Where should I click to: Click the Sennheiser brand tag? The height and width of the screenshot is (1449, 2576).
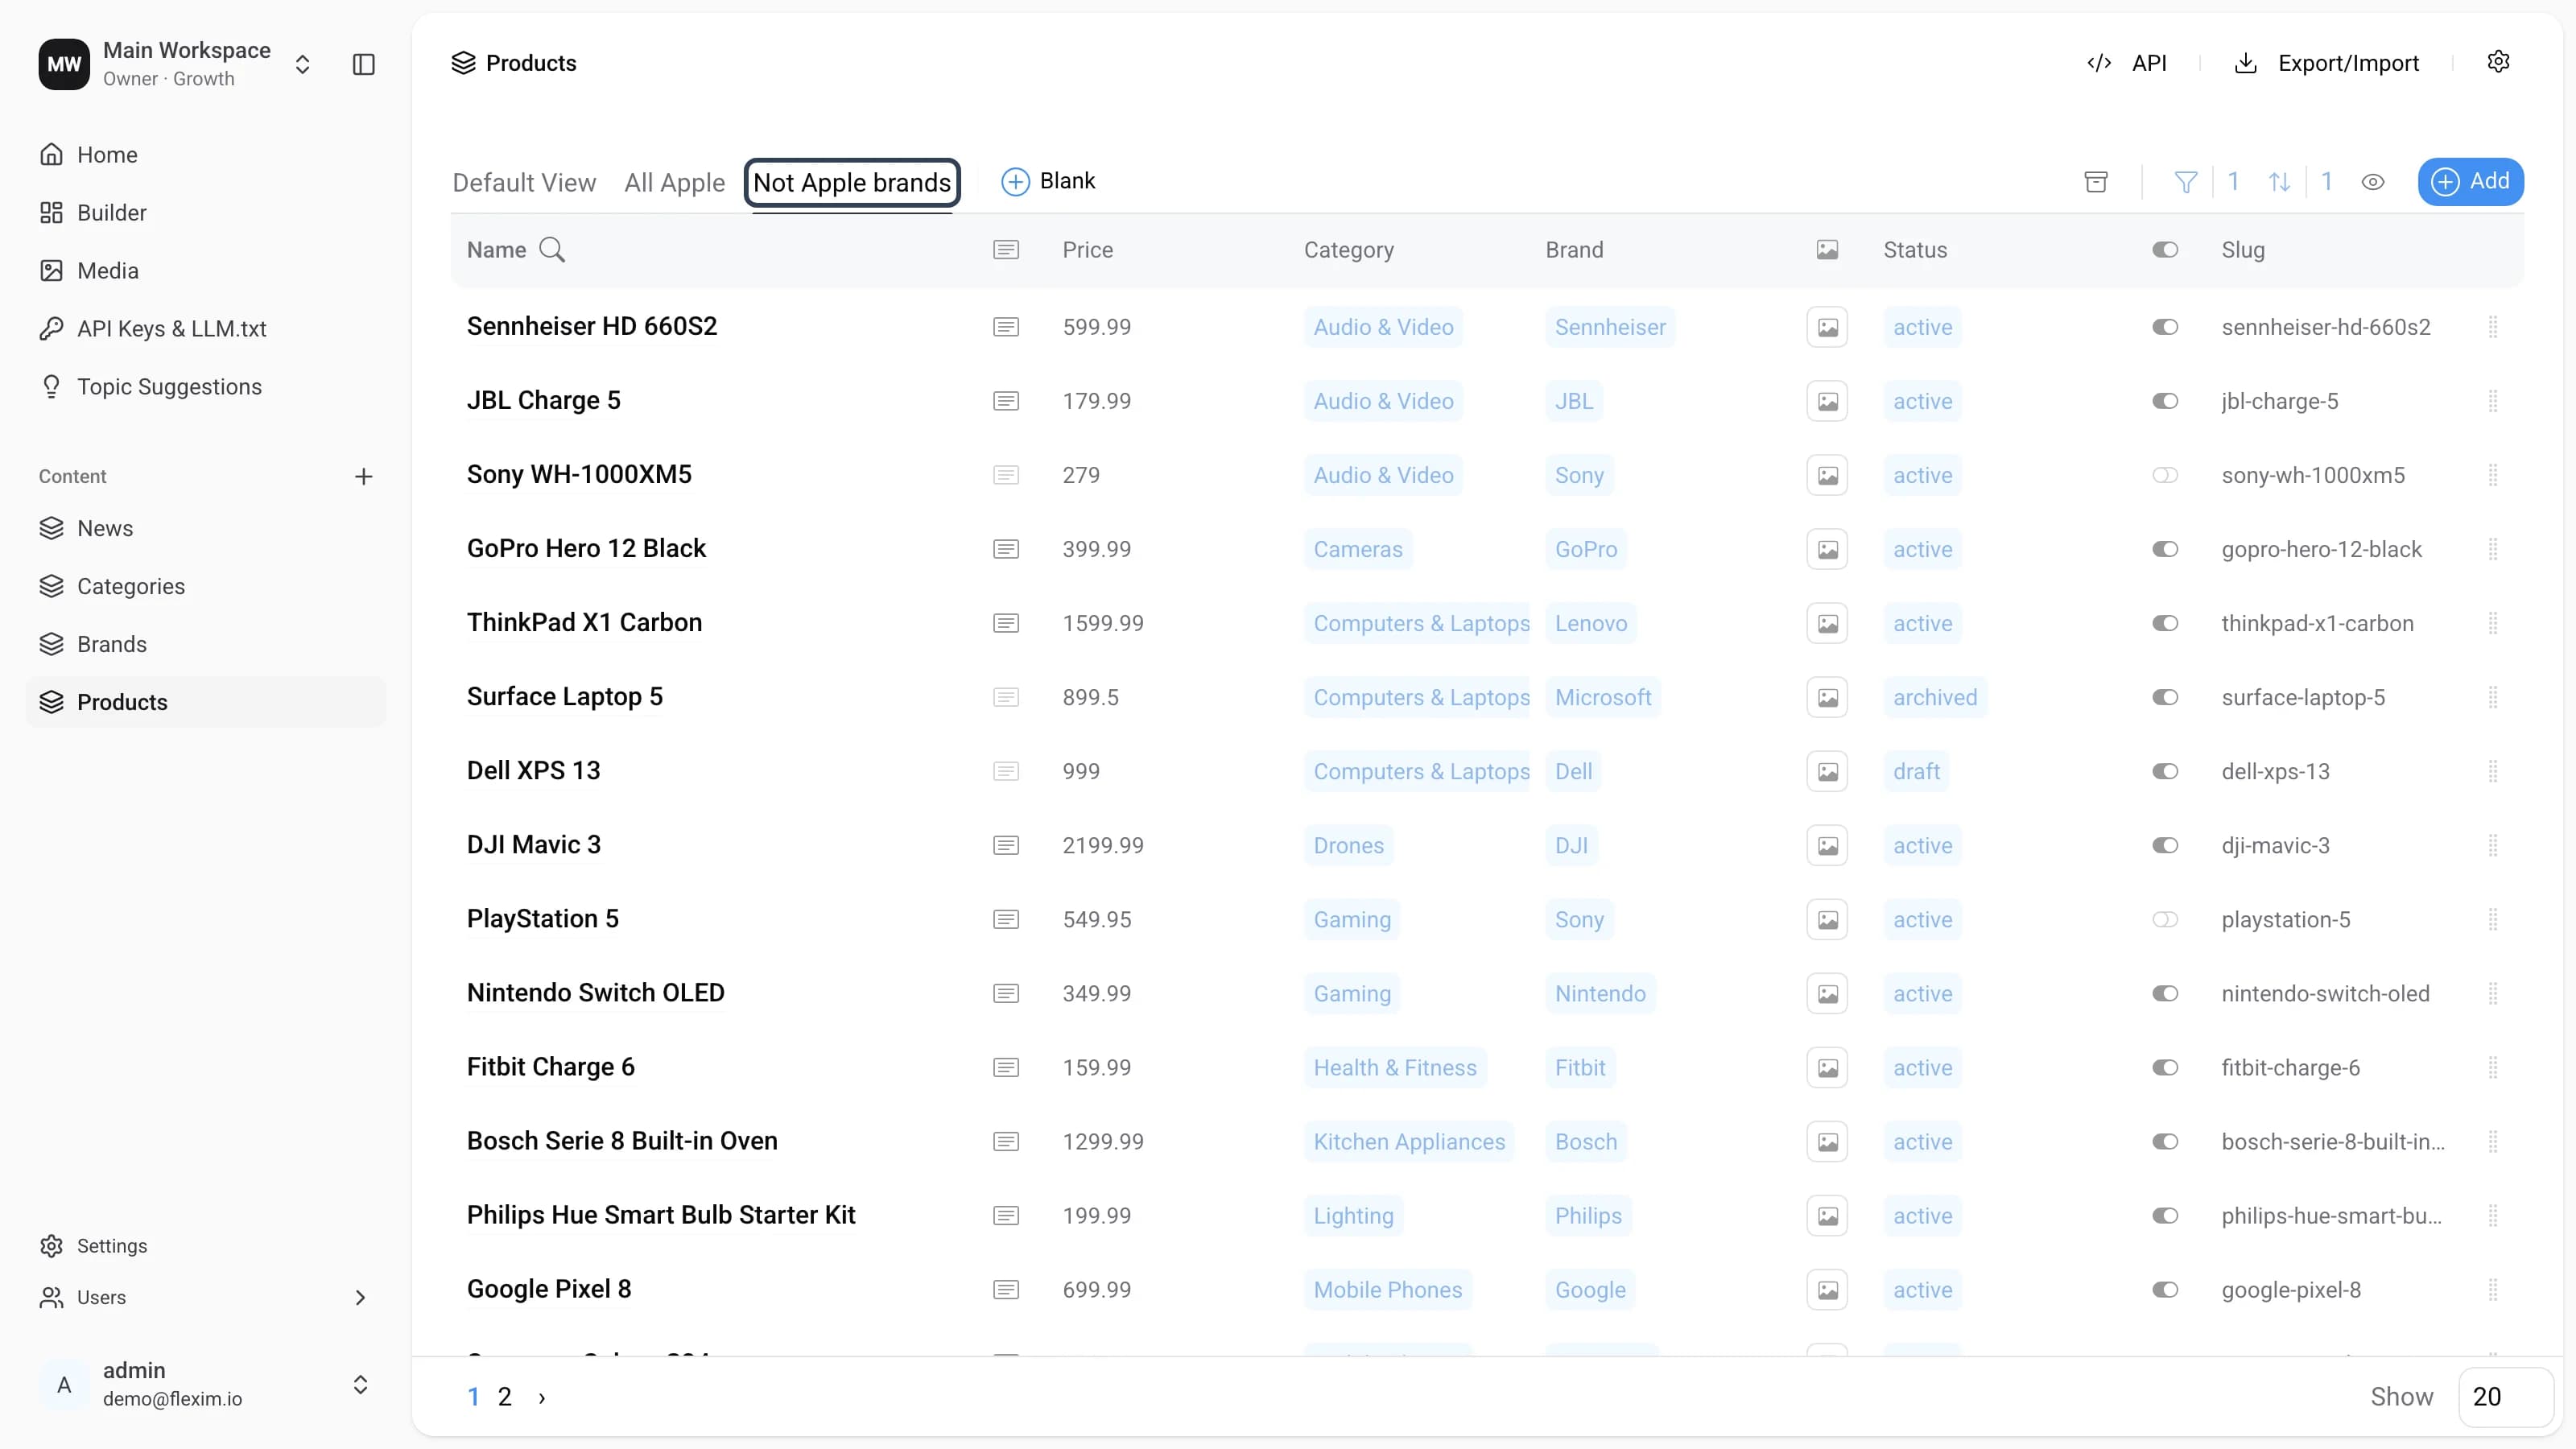tap(1610, 327)
